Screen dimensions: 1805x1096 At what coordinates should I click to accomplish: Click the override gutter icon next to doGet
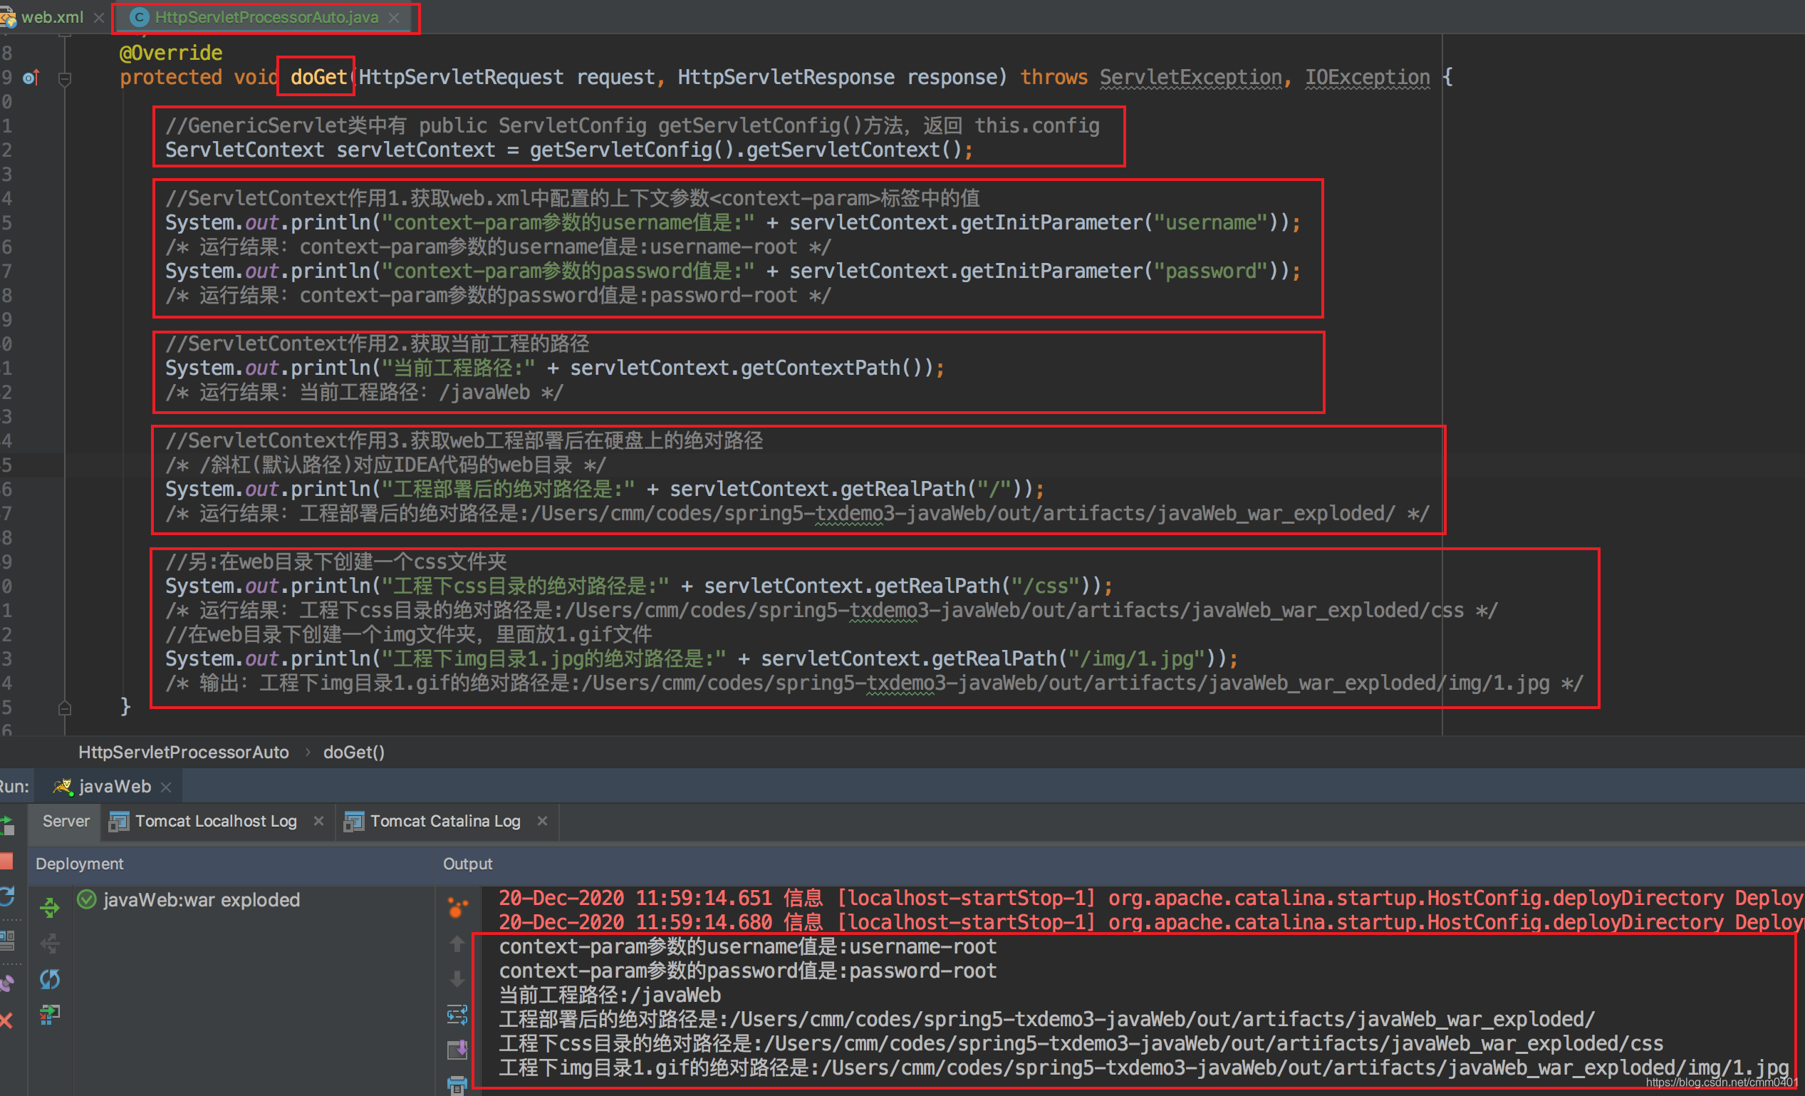click(31, 77)
